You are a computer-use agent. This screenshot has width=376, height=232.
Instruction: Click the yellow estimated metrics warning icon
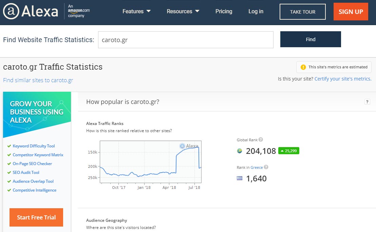(303, 67)
